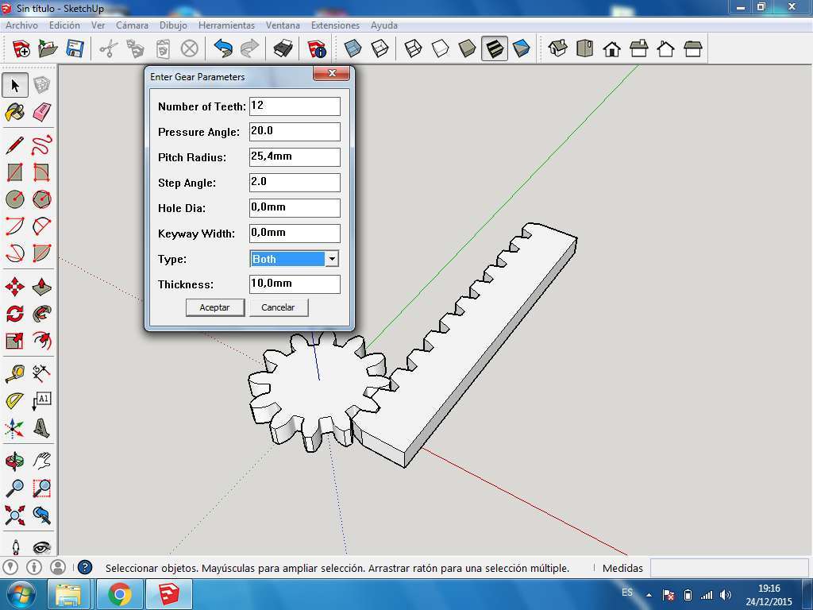813x610 pixels.
Task: Open the Cámara menu
Action: tap(132, 25)
